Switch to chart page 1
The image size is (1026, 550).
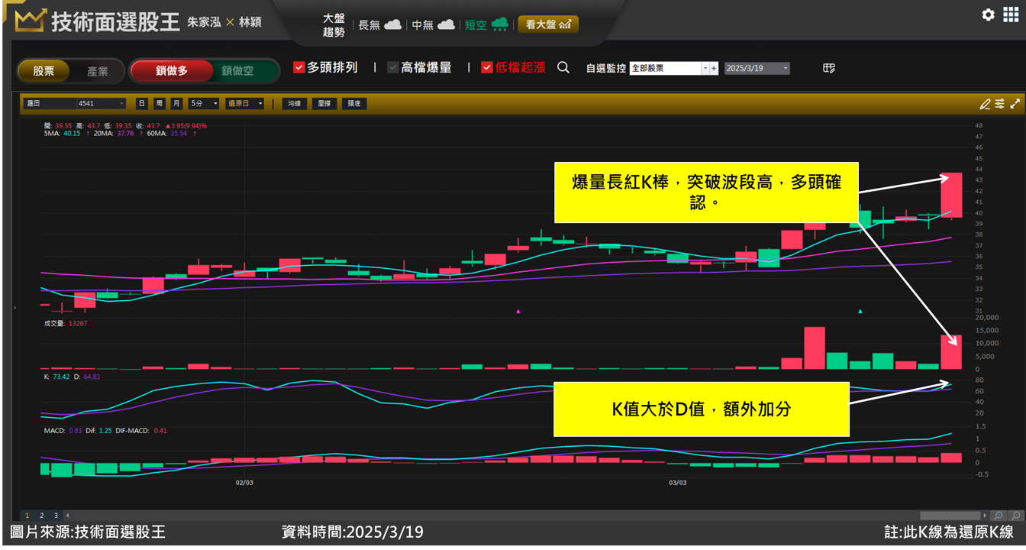27,516
